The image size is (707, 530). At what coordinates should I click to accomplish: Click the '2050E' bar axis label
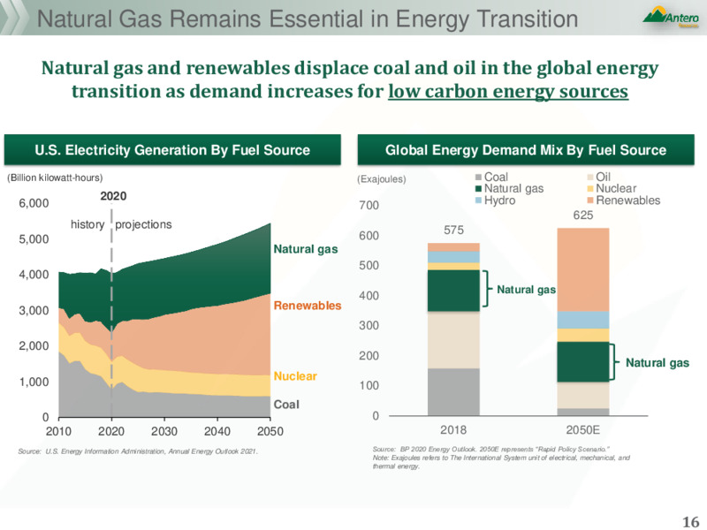[583, 430]
